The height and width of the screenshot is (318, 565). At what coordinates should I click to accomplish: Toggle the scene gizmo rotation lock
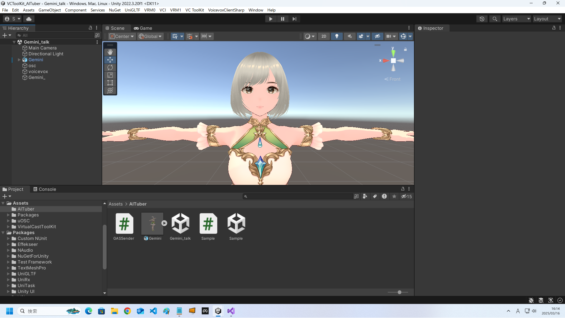[405, 49]
